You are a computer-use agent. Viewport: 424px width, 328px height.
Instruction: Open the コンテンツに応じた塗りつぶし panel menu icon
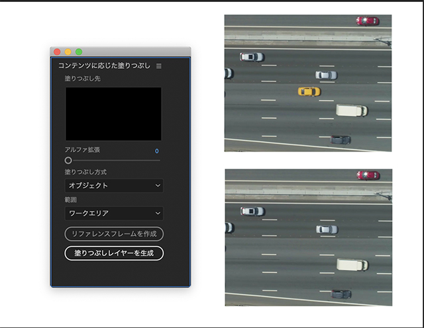click(159, 66)
